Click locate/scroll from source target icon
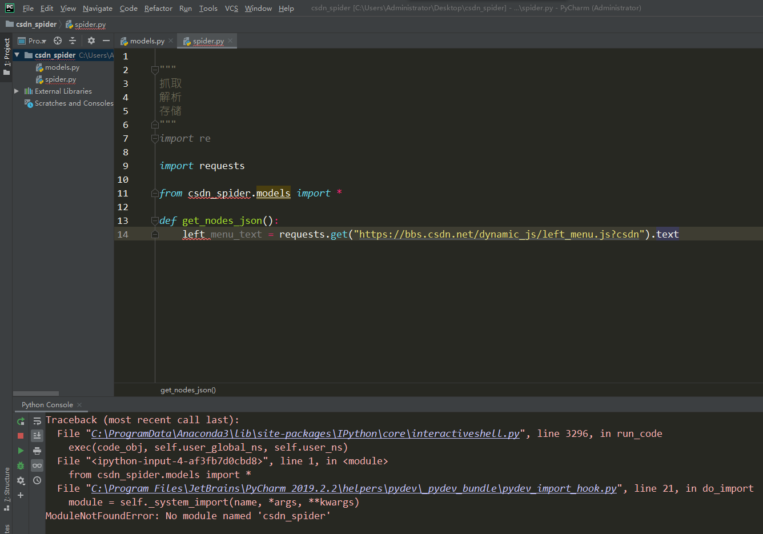The width and height of the screenshot is (763, 534). point(58,41)
